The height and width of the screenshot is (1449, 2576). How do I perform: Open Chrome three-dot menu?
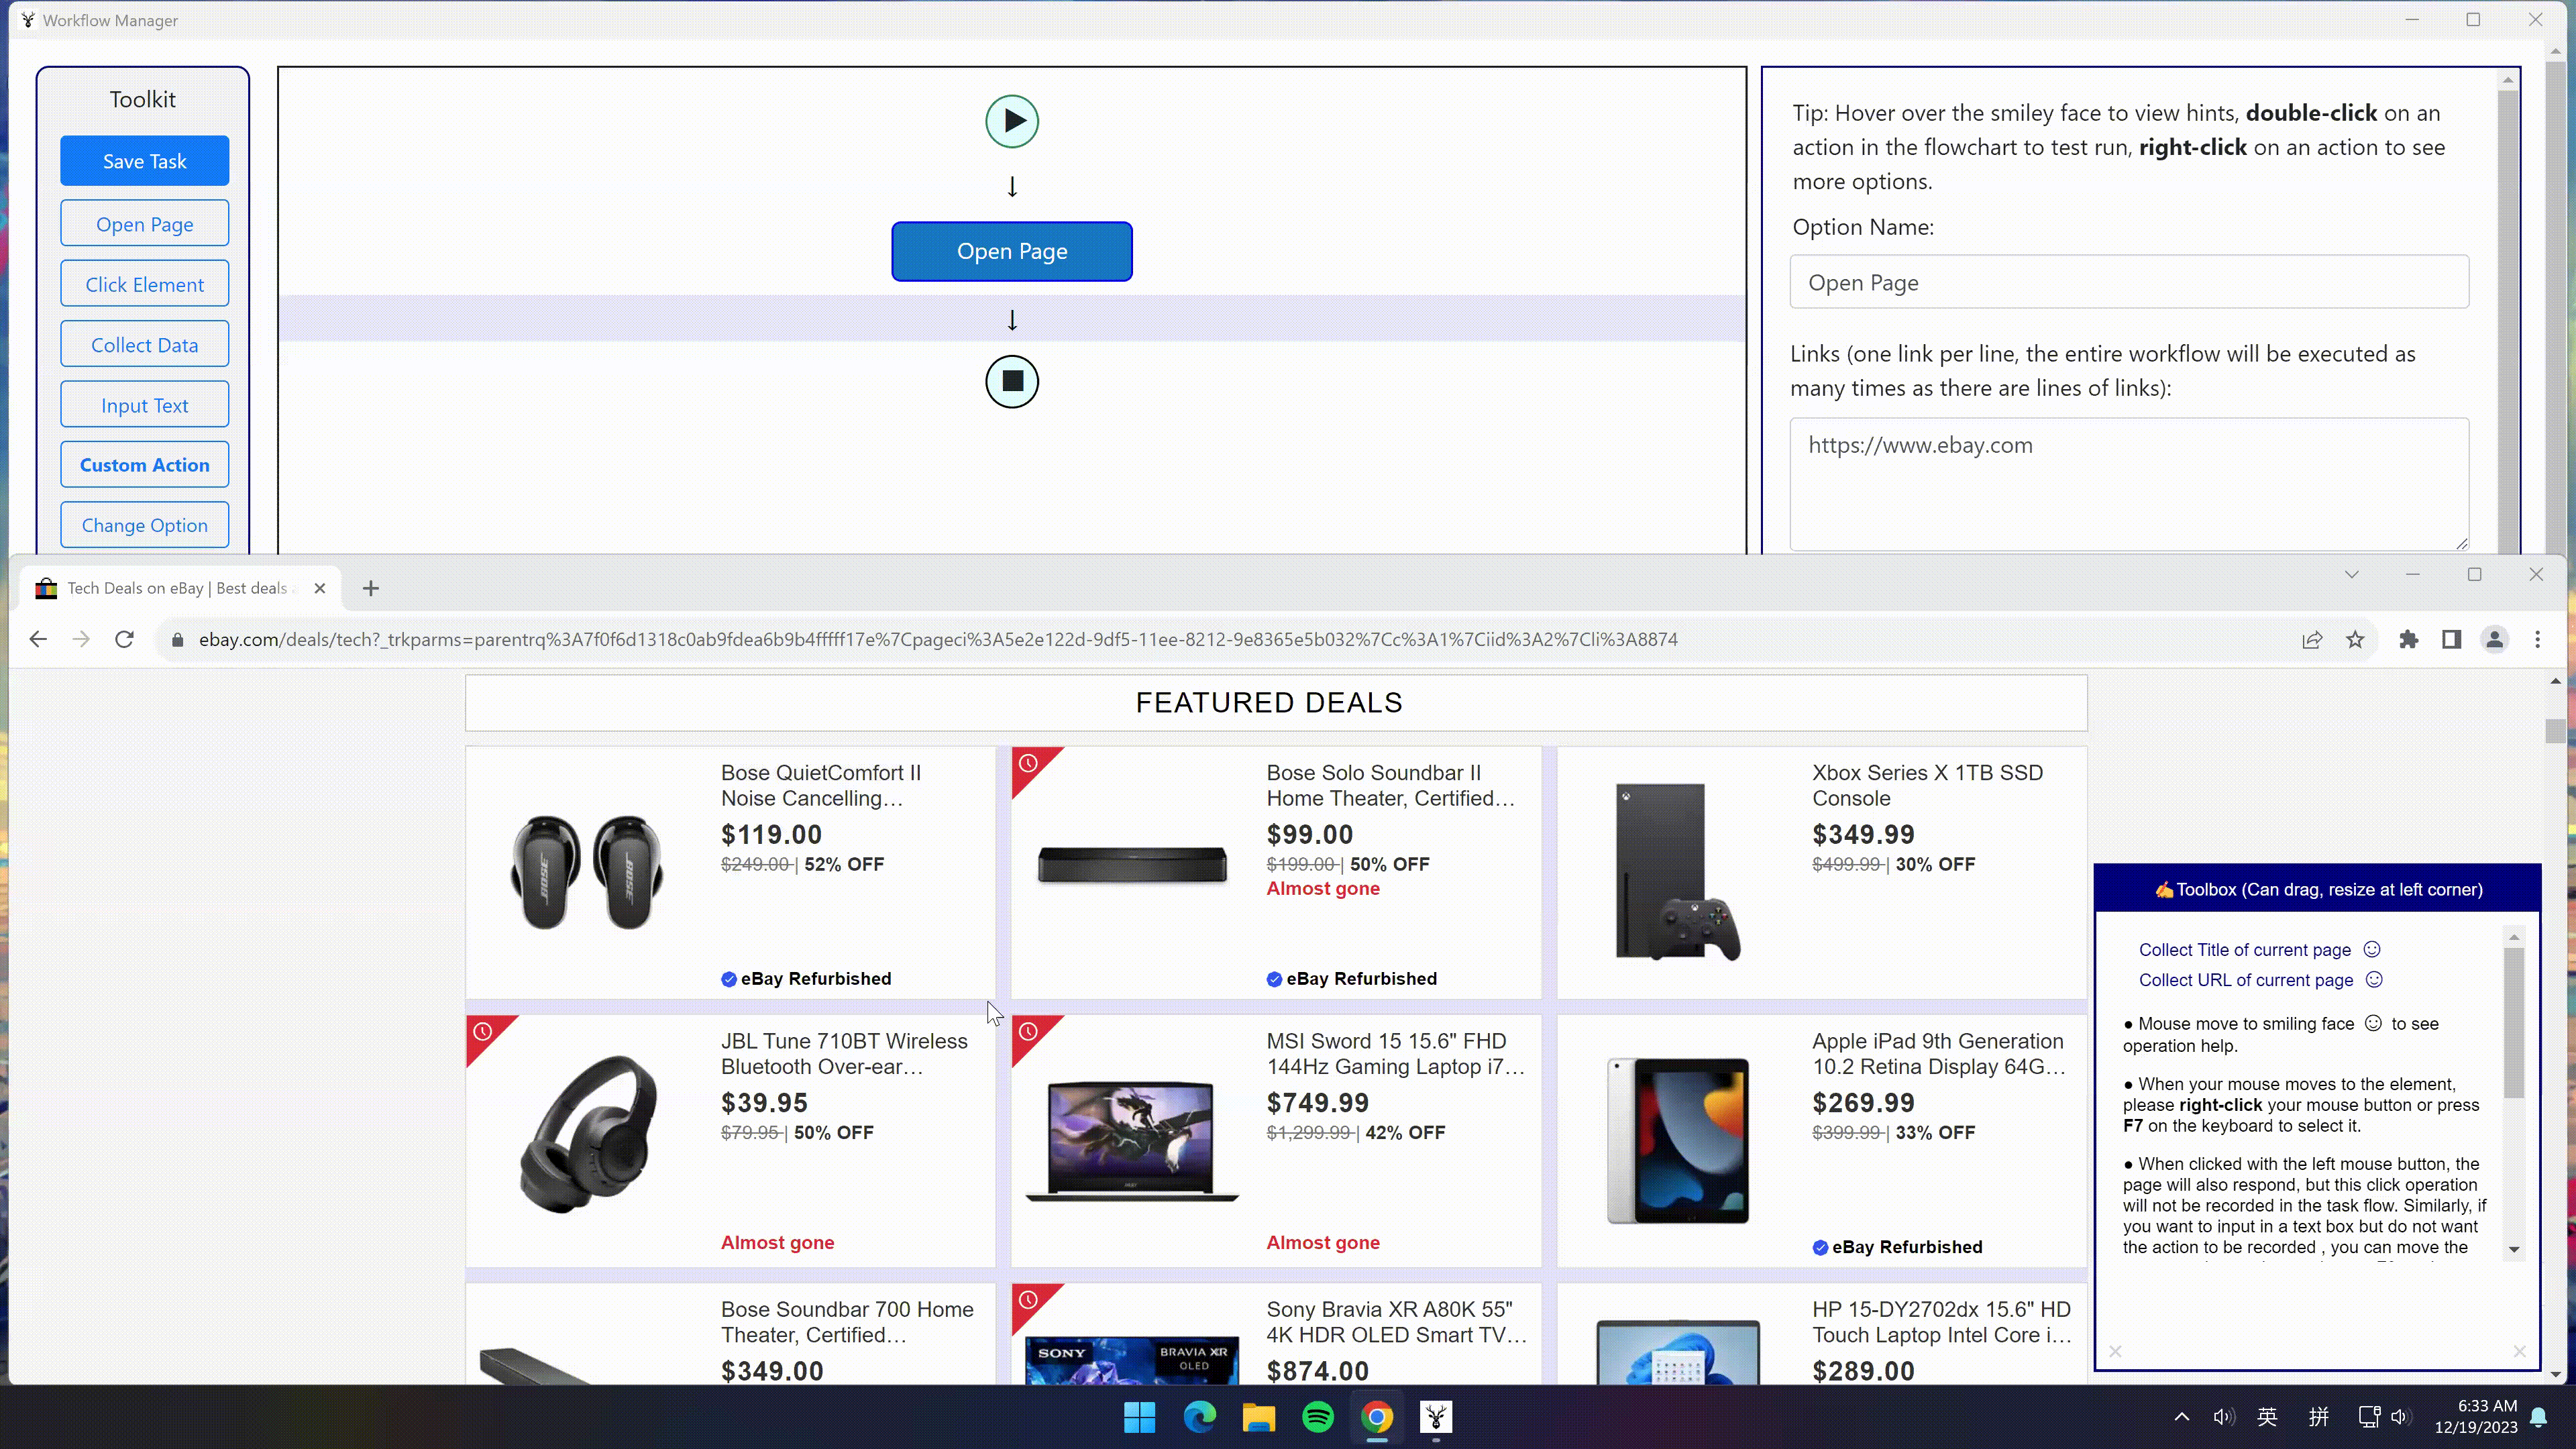point(2537,639)
